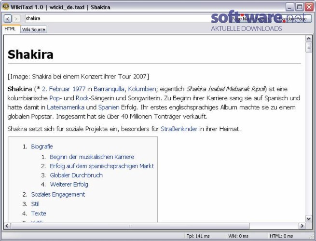The height and width of the screenshot is (241, 316).
Task: Jump to the Biografie section
Action: coord(42,147)
